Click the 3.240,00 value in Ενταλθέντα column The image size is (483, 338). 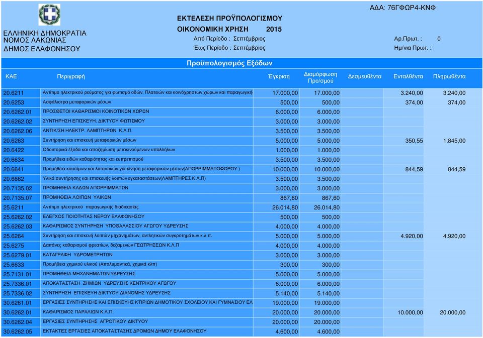click(412, 93)
